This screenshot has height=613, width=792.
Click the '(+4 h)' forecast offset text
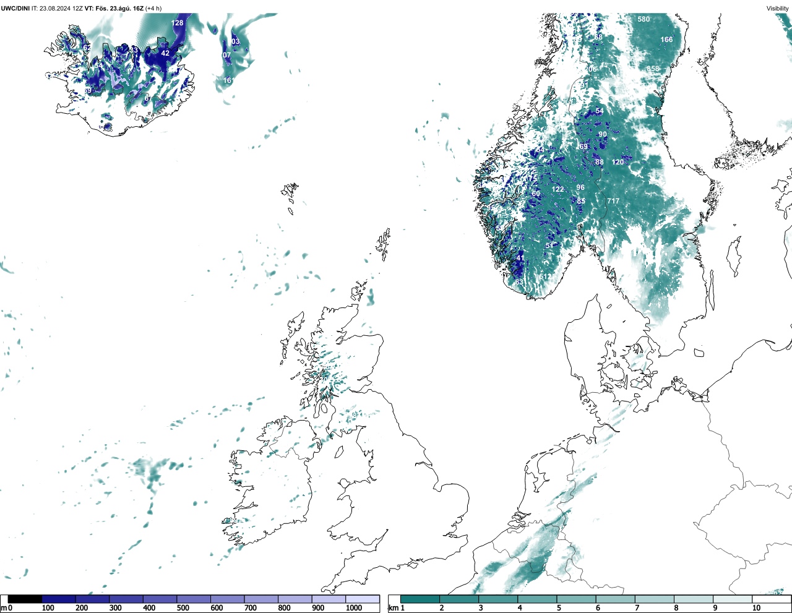point(153,8)
